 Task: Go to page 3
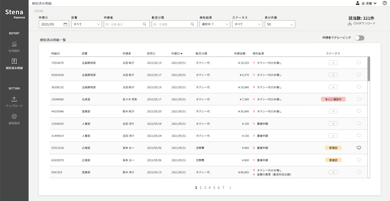click(x=205, y=188)
